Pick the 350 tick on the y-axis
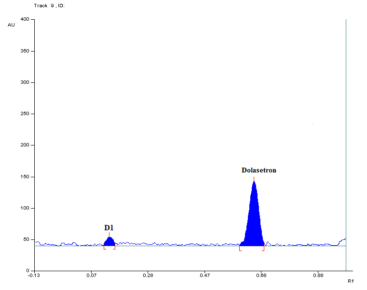The height and width of the screenshot is (290, 367). 25,51
